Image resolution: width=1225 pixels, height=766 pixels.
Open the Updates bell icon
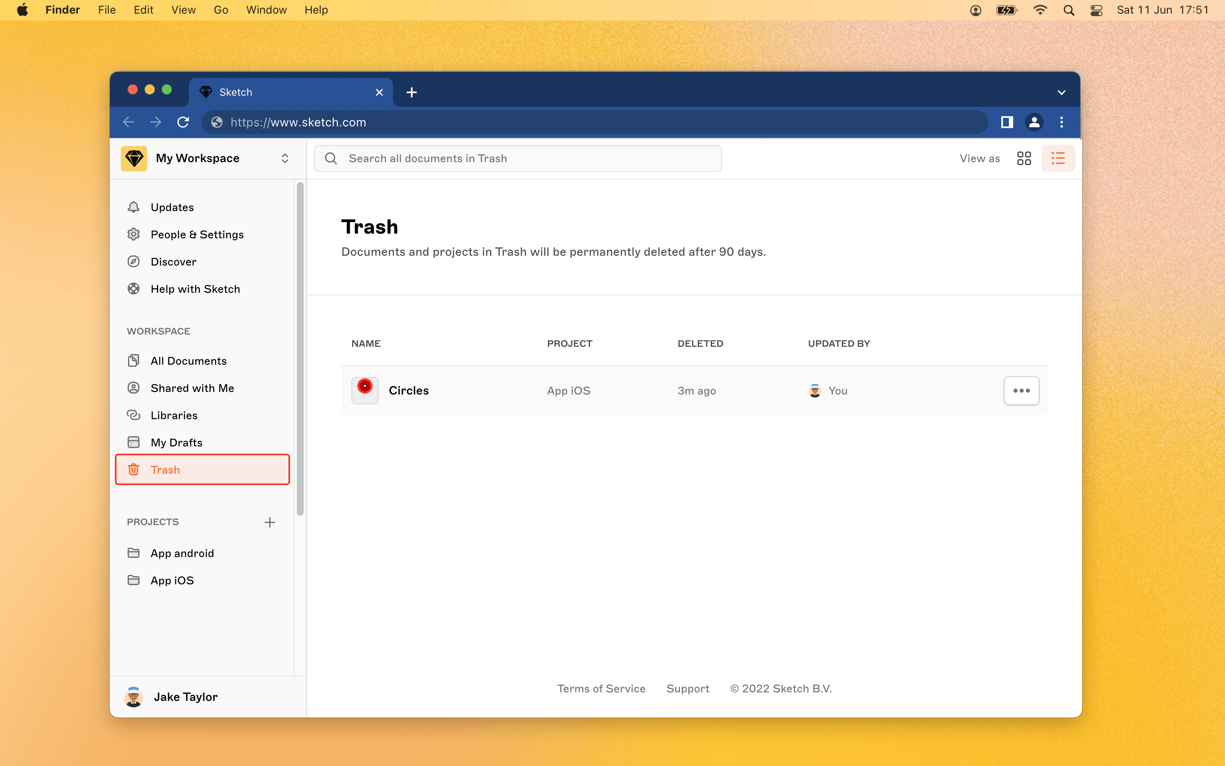pos(134,207)
